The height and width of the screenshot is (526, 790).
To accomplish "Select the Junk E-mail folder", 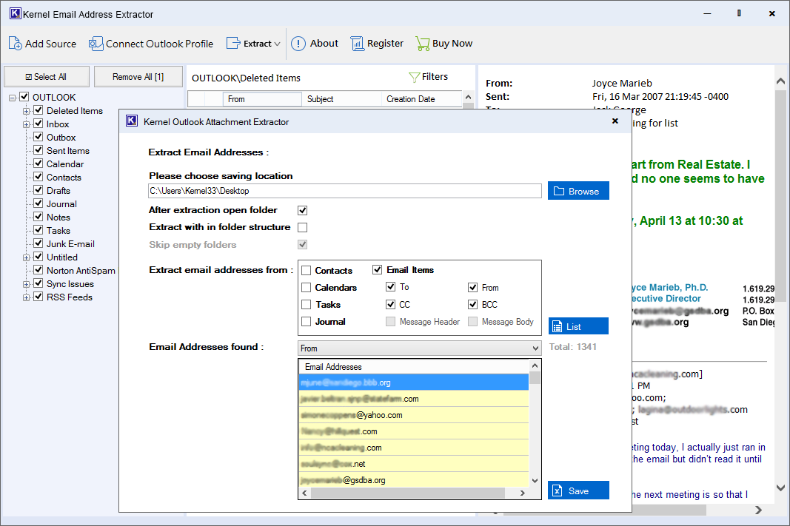I will pos(70,244).
